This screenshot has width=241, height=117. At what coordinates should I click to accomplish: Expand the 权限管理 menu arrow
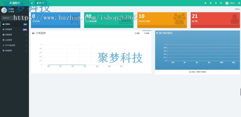click(x=26, y=35)
